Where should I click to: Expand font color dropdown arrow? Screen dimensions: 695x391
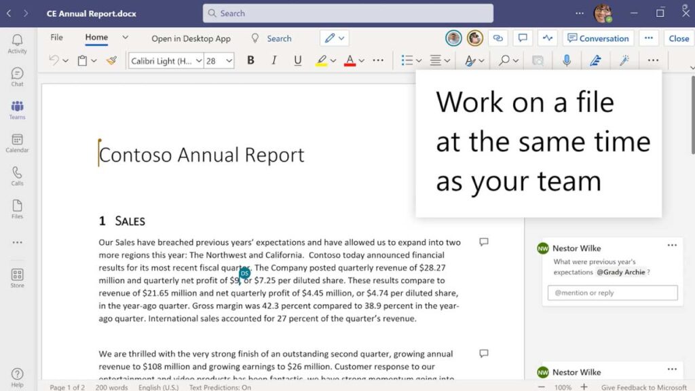pos(362,60)
